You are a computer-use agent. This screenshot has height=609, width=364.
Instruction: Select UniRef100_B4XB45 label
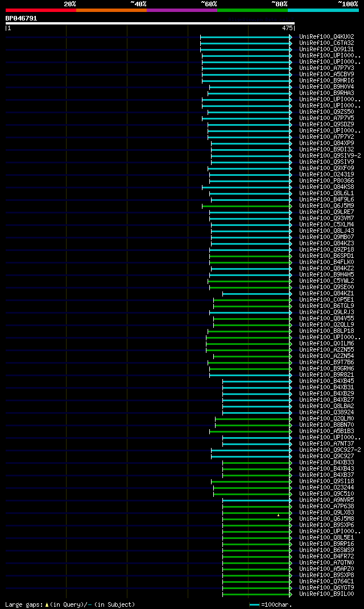click(x=326, y=381)
